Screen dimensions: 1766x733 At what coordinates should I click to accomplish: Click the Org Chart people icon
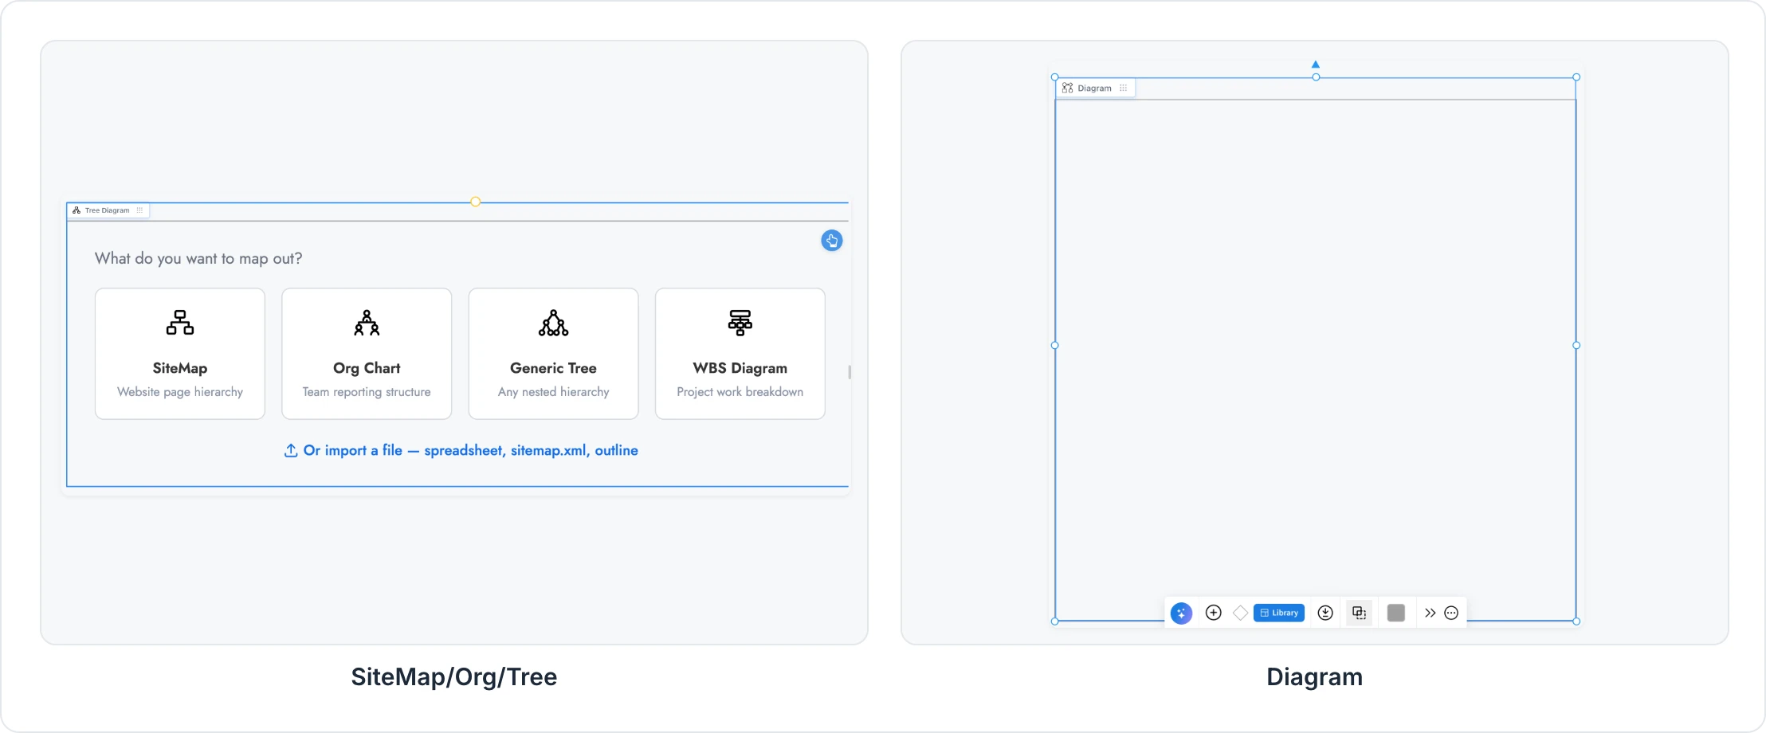tap(367, 323)
